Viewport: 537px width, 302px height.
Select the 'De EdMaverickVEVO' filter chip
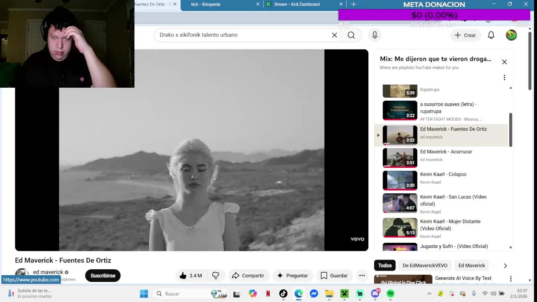425,266
